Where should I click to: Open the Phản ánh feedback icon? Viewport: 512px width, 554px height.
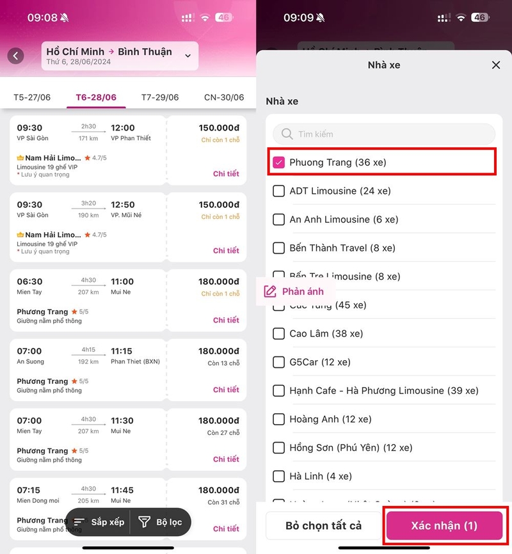click(x=270, y=292)
